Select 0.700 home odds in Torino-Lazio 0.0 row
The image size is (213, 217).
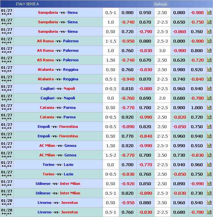point(127,165)
